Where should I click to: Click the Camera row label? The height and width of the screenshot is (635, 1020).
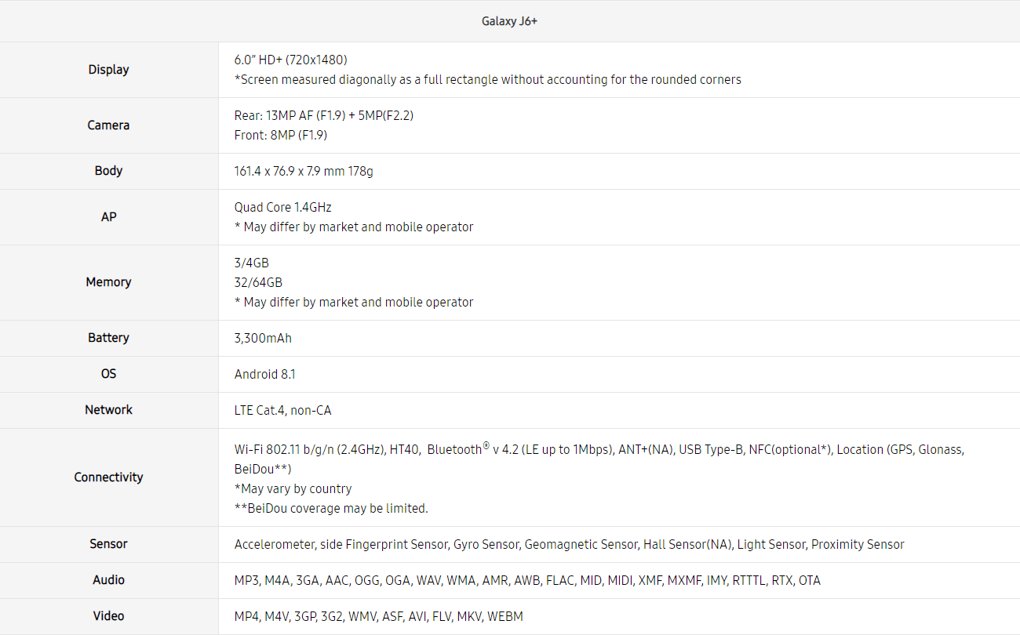pos(108,125)
